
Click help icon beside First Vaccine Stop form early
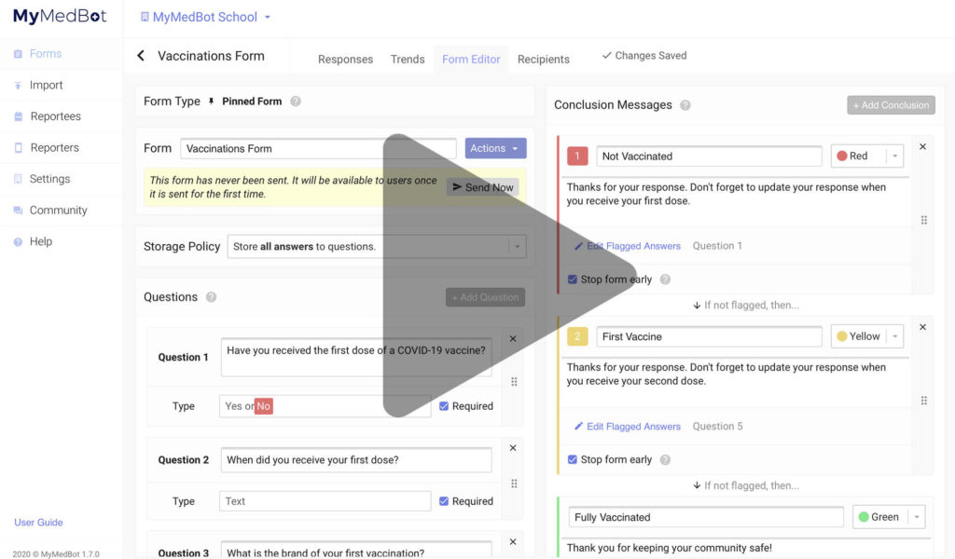click(x=665, y=460)
